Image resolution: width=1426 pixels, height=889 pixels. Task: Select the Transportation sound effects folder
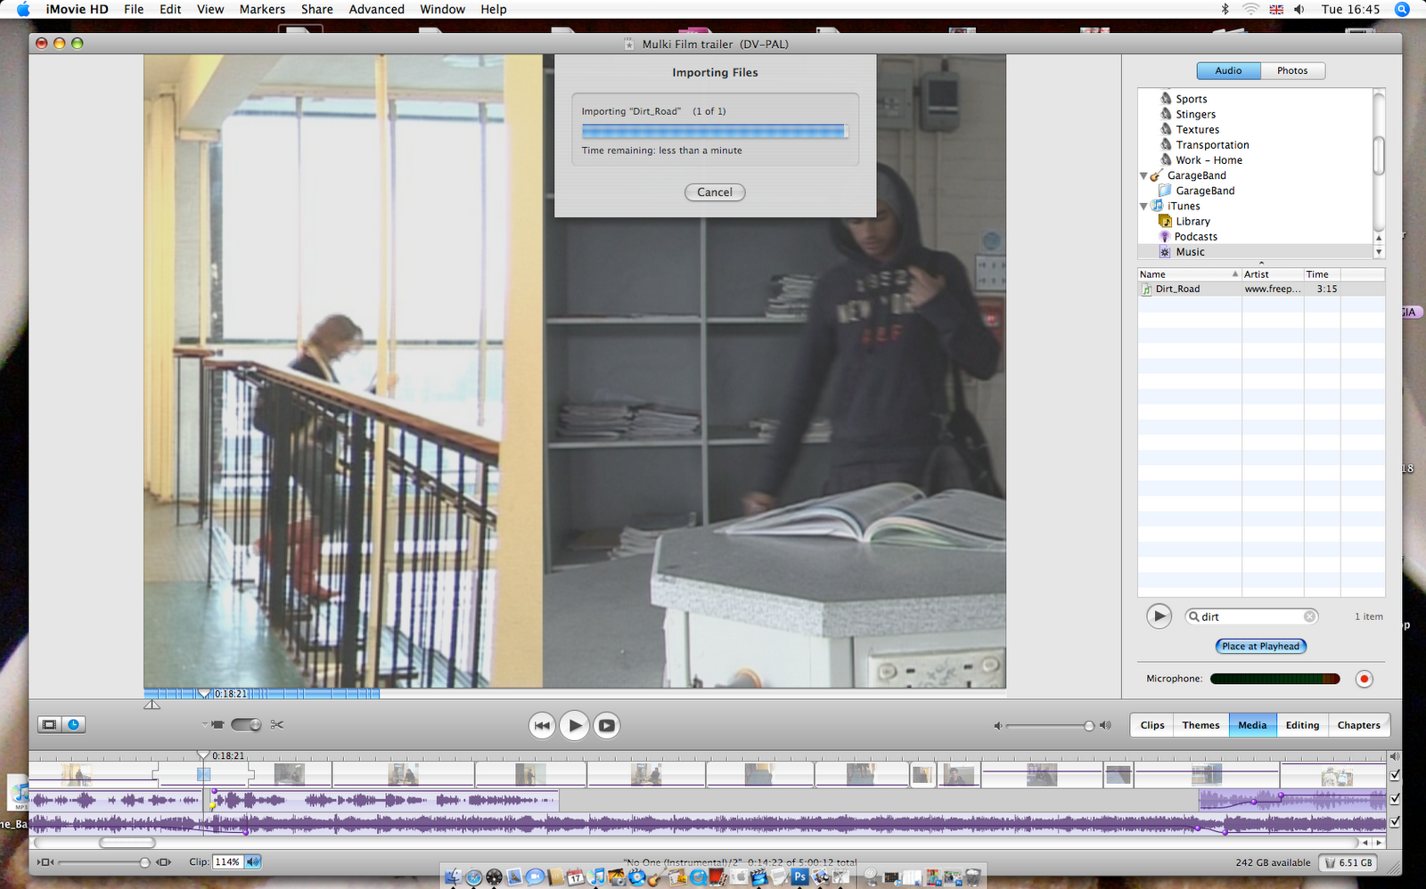point(1211,145)
